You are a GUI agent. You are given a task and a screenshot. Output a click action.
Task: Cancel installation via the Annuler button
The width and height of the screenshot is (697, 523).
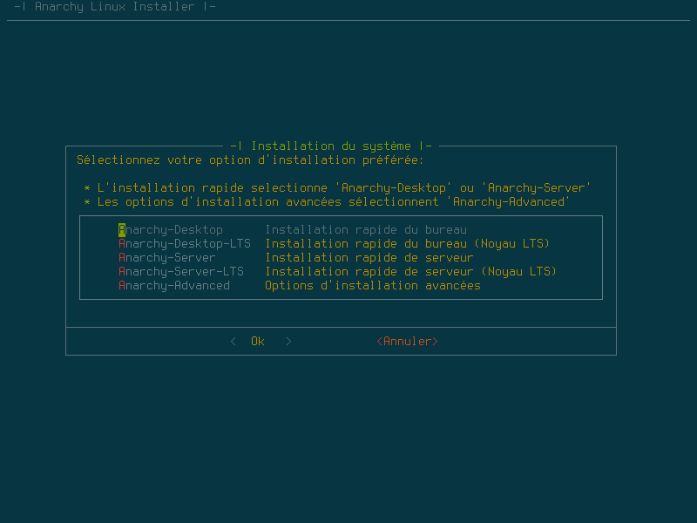click(406, 341)
